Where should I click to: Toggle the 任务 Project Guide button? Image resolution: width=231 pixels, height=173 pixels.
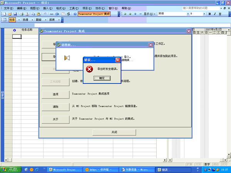click(x=12, y=20)
